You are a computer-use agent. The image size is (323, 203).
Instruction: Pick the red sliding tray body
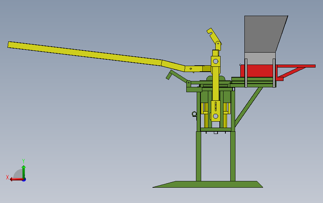pos(259,71)
